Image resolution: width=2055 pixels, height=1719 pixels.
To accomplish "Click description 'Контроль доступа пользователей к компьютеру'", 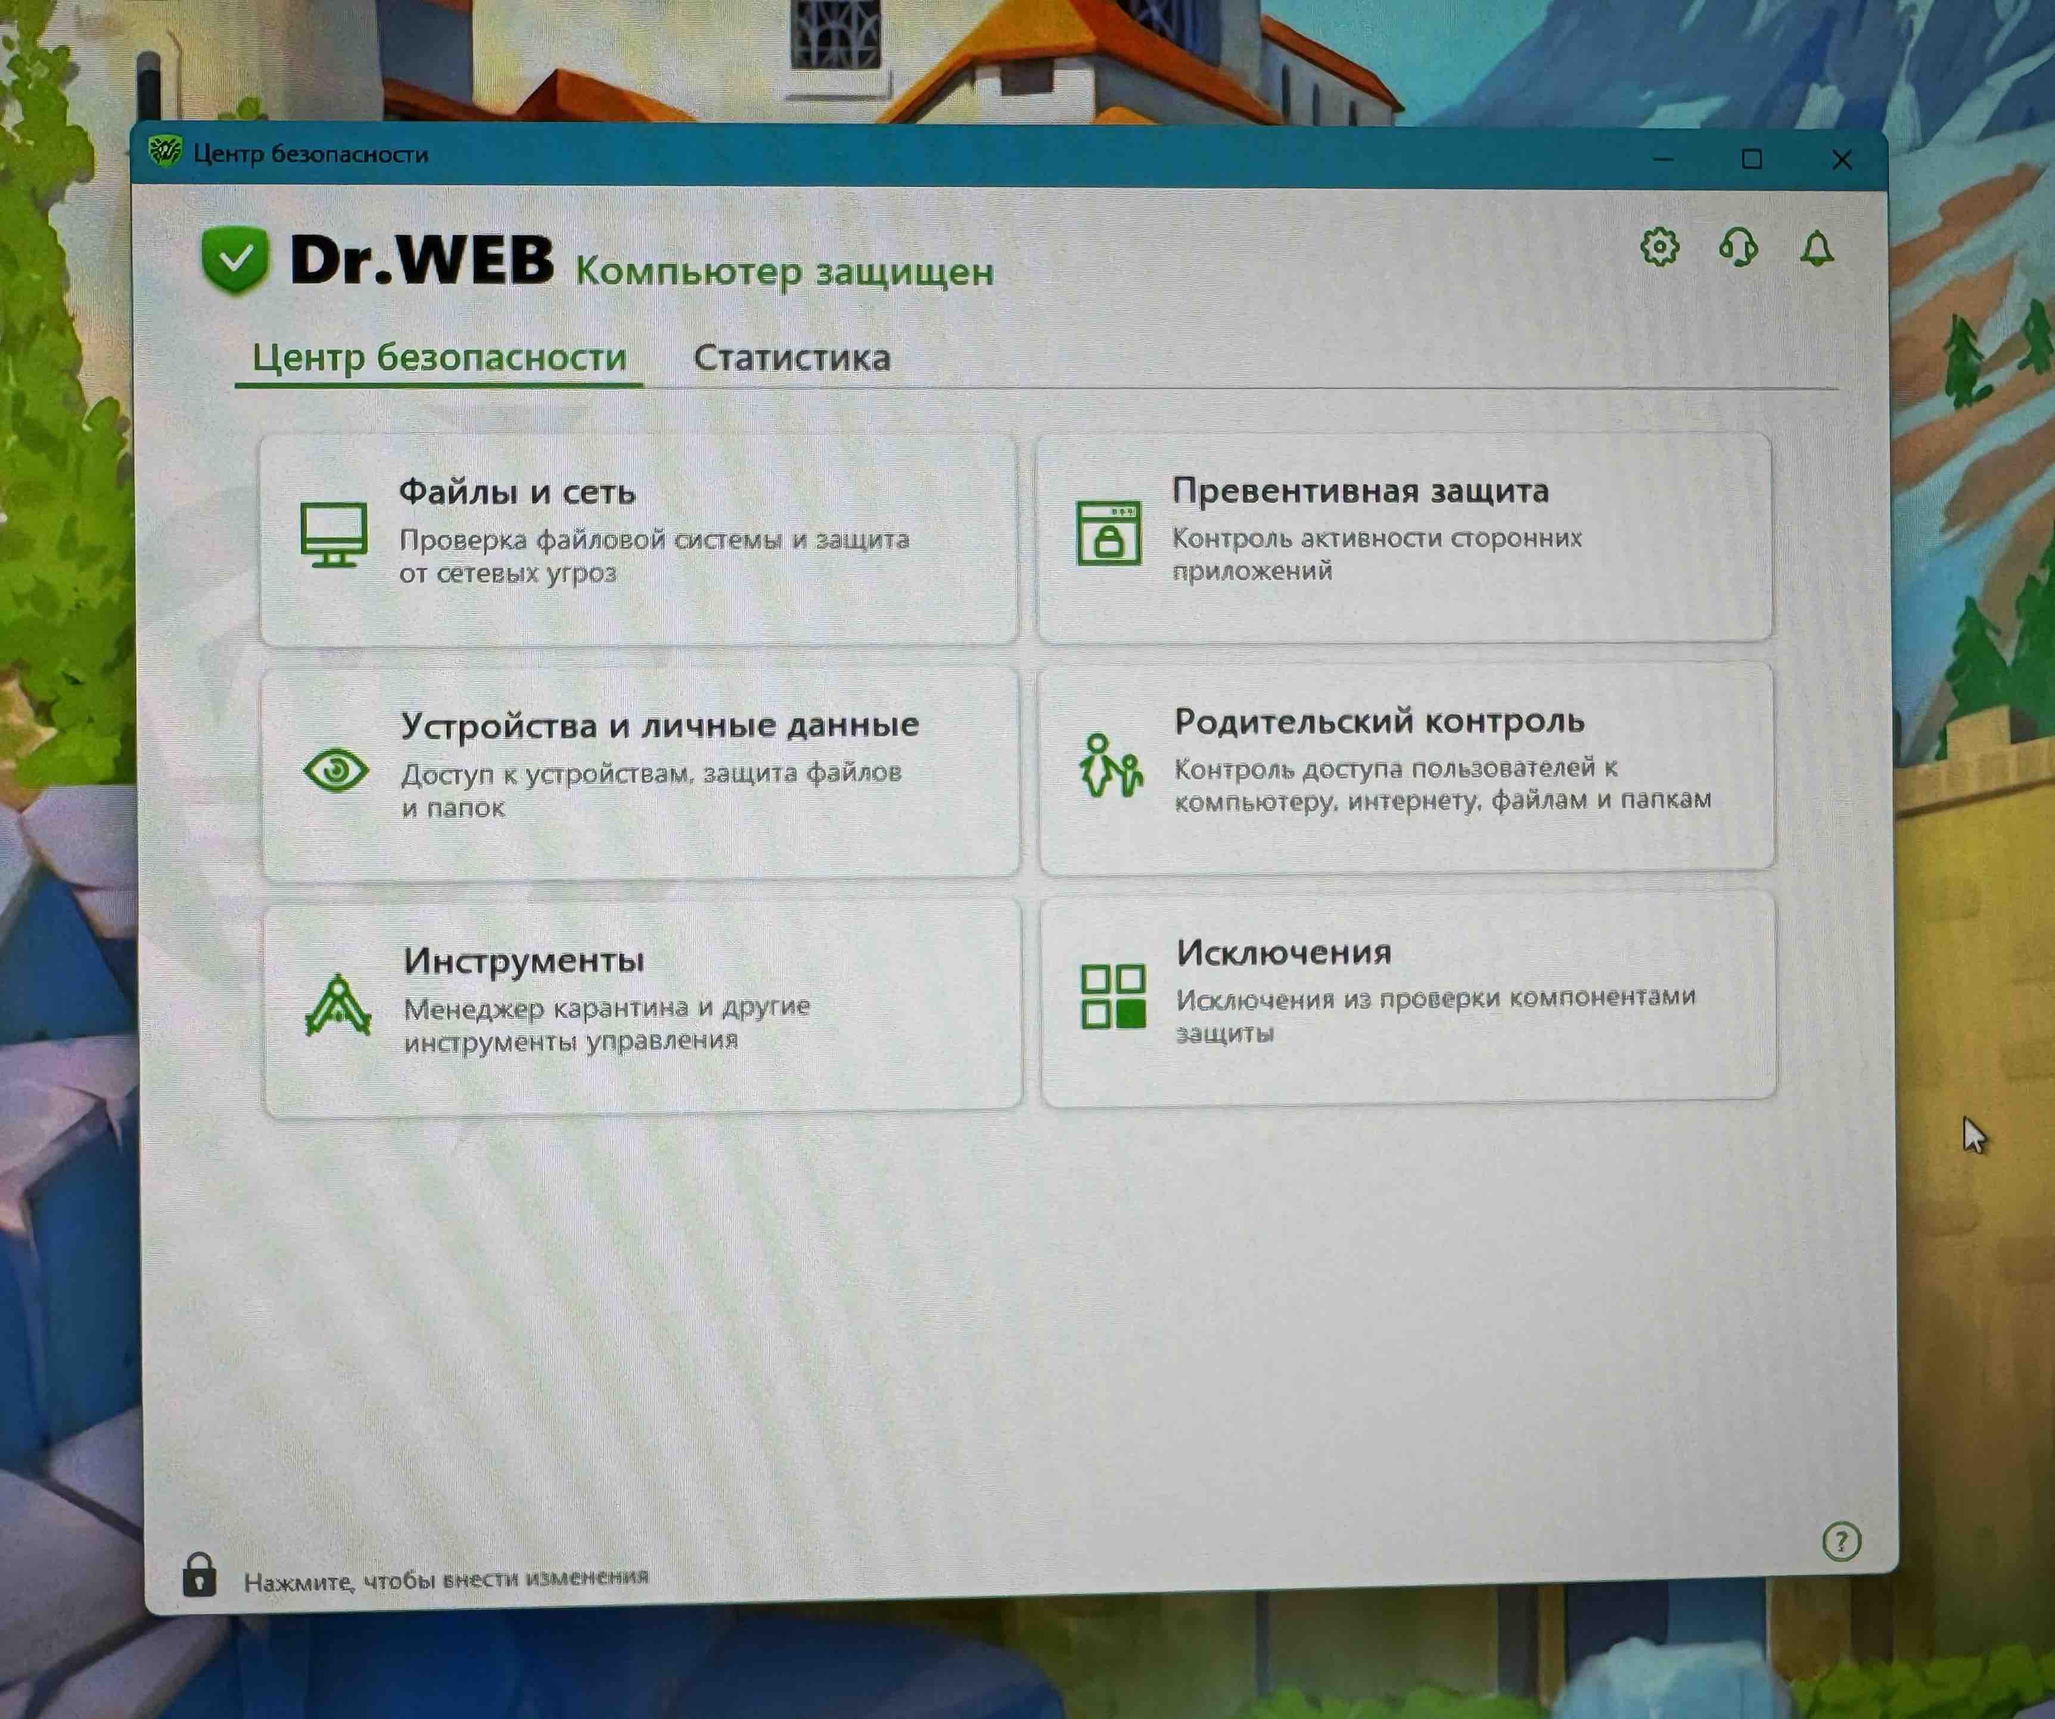I will [1442, 784].
